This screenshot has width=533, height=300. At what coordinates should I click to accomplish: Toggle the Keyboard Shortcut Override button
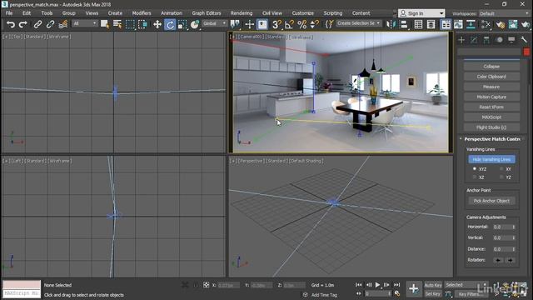(x=262, y=24)
